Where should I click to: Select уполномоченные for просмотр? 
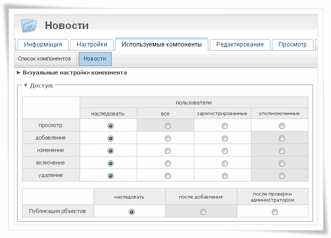282,126
